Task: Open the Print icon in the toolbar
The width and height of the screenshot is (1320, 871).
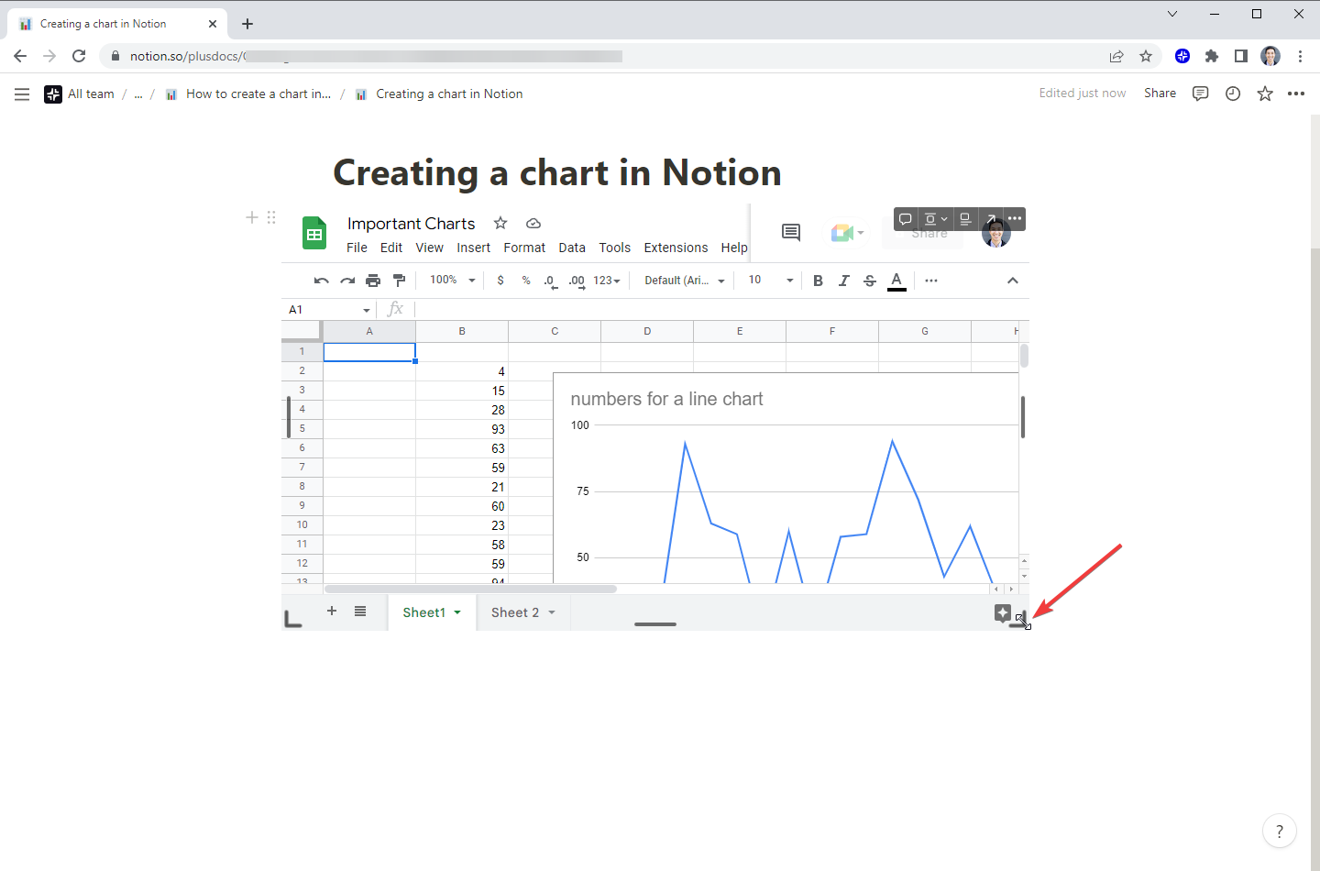Action: [x=373, y=280]
